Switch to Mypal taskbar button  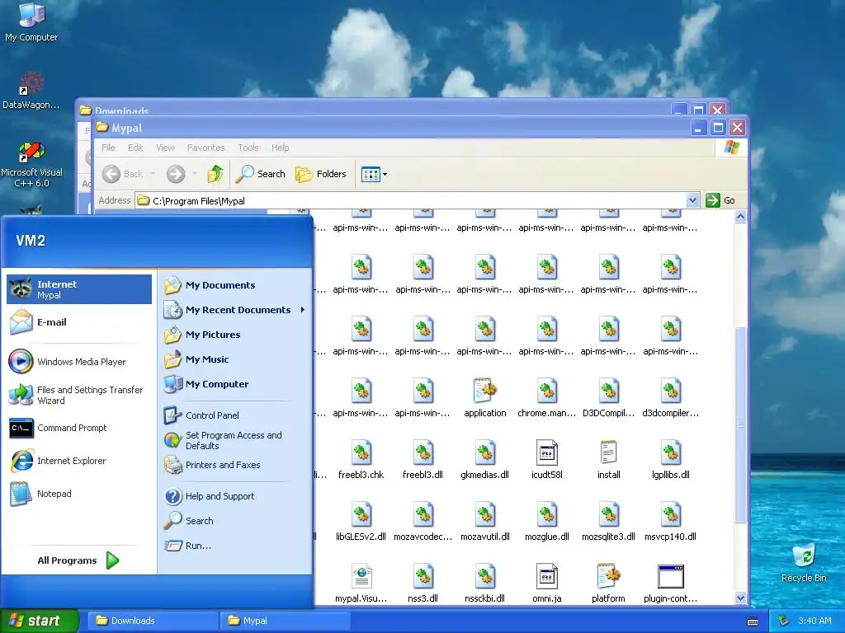coord(285,621)
